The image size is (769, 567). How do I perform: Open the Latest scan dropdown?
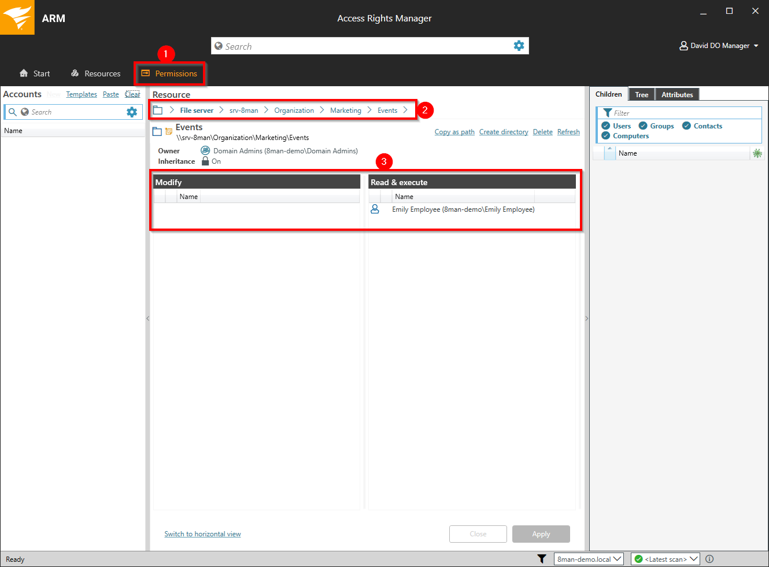(665, 559)
